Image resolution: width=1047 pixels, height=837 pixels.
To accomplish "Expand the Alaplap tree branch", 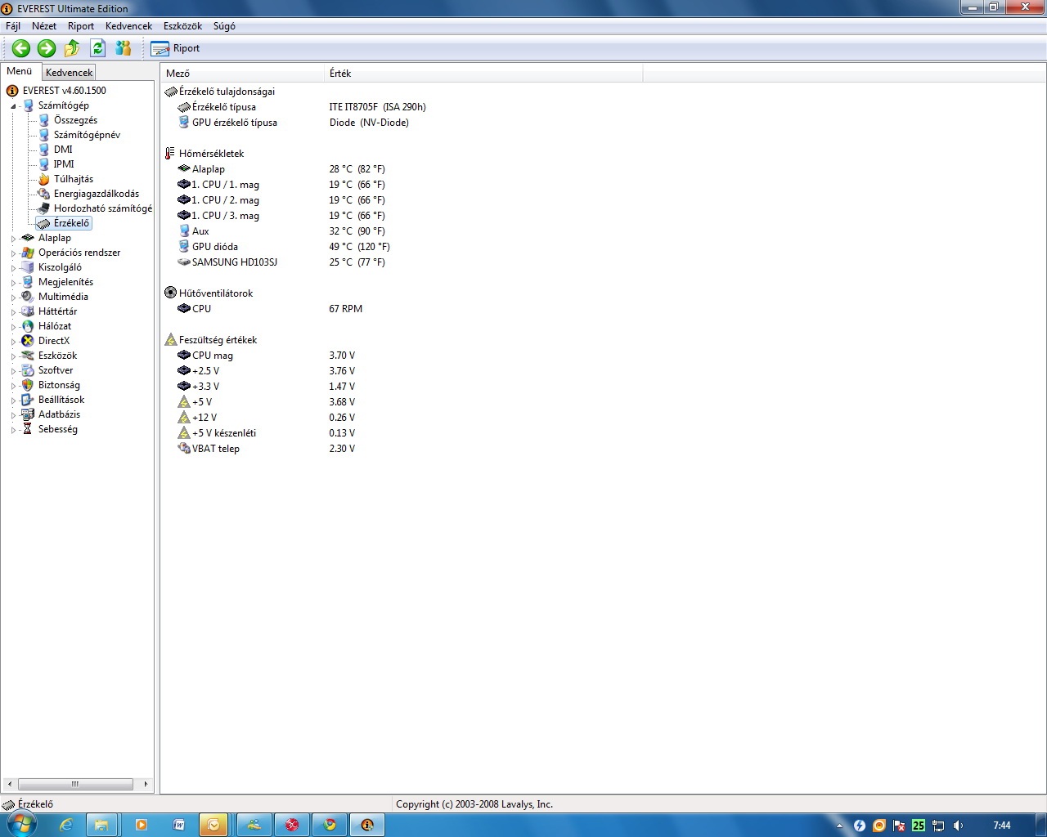I will (x=13, y=239).
